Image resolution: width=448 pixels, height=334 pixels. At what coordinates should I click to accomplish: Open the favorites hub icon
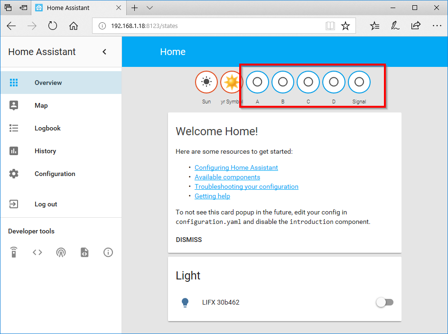(374, 26)
